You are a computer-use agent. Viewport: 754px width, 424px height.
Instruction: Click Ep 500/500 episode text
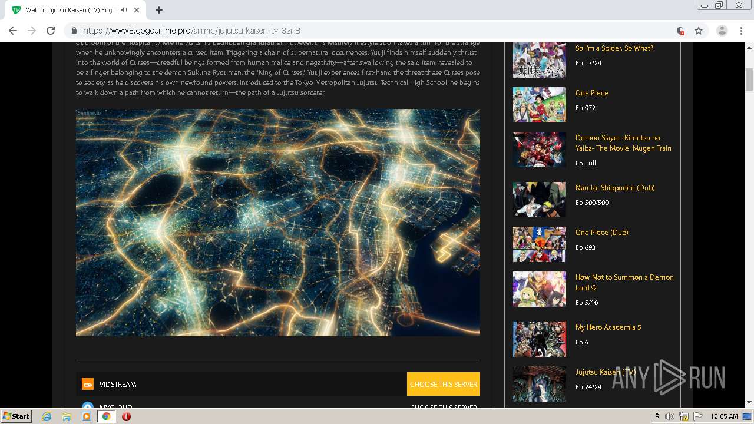tap(592, 203)
